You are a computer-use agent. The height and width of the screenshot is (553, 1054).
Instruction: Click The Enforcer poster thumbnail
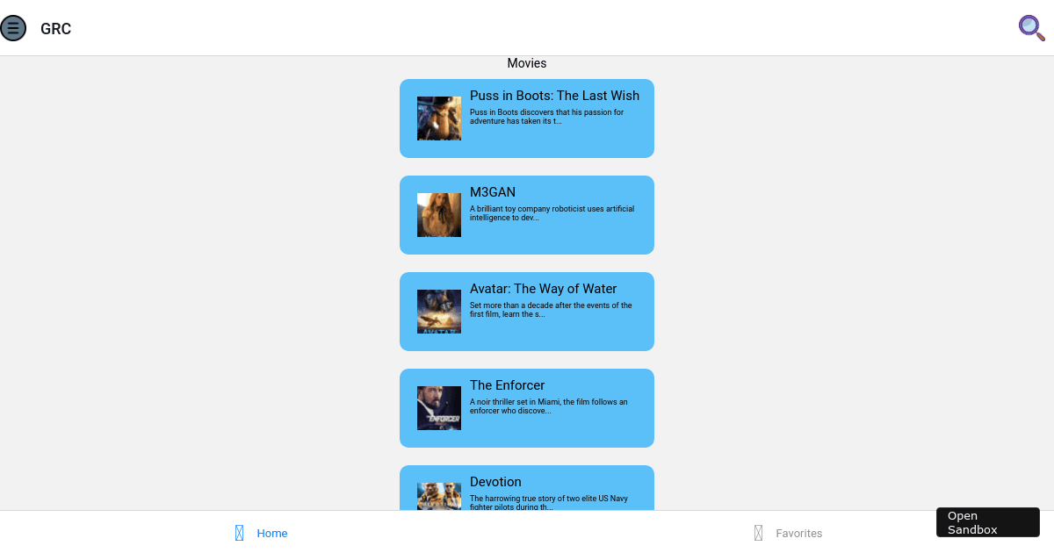click(438, 408)
